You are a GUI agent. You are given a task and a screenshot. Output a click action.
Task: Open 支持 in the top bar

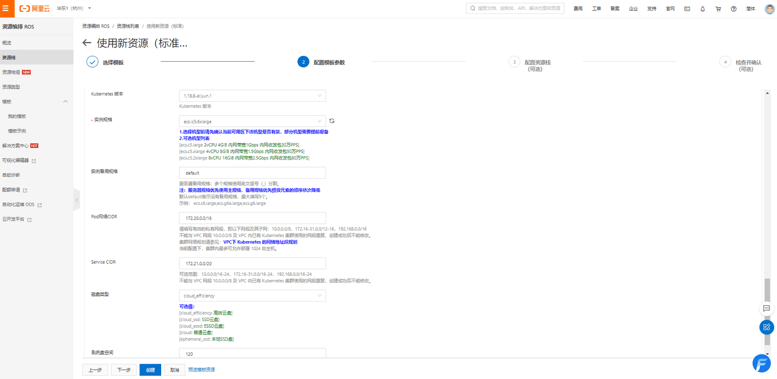click(x=652, y=9)
